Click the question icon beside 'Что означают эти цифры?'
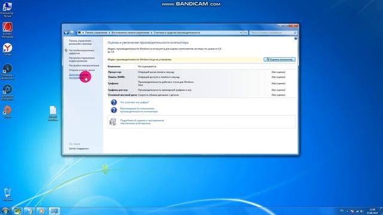The height and width of the screenshot is (215, 383). pyautogui.click(x=114, y=102)
